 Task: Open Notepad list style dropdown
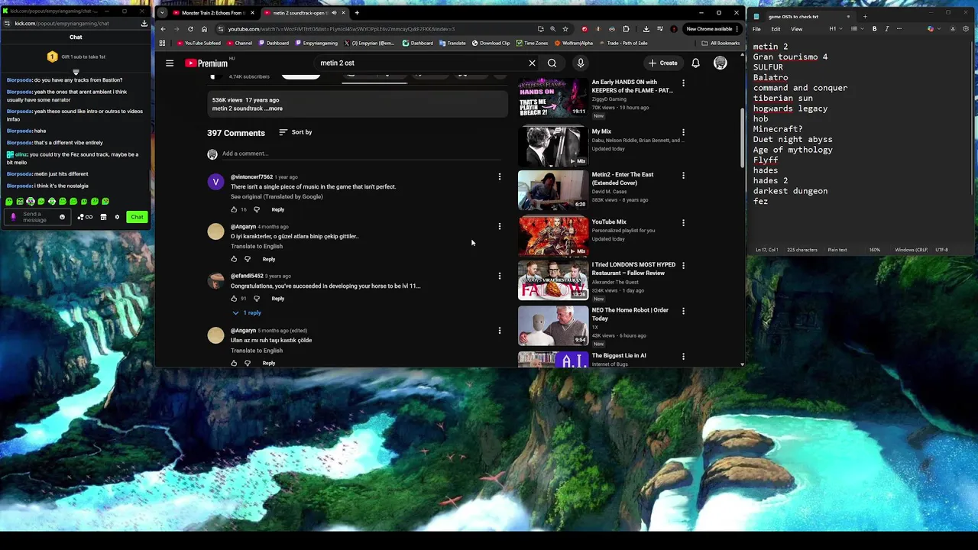tap(856, 29)
